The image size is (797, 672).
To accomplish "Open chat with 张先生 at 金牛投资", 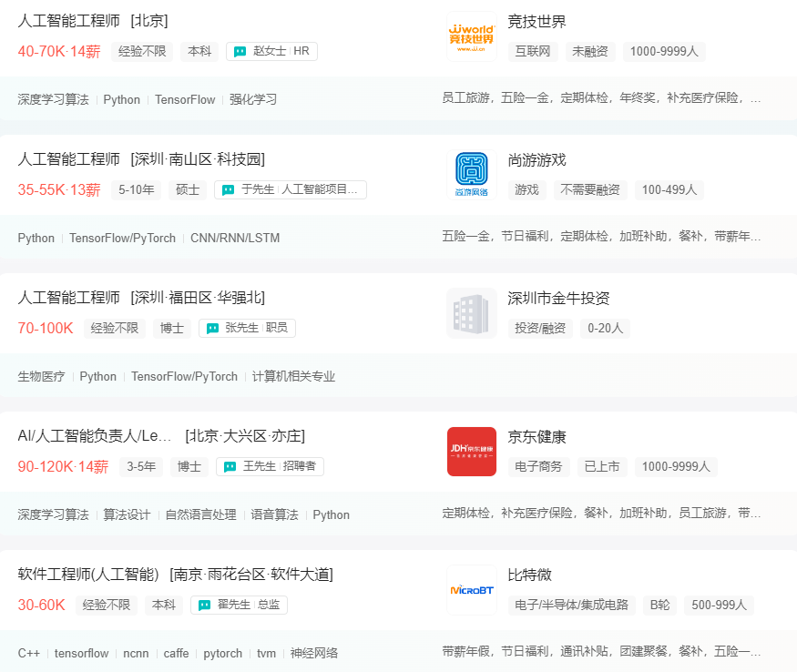I will [x=246, y=328].
